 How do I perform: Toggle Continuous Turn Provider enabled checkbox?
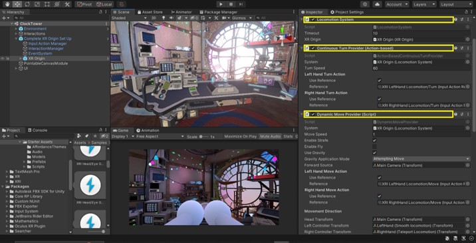tap(312, 48)
